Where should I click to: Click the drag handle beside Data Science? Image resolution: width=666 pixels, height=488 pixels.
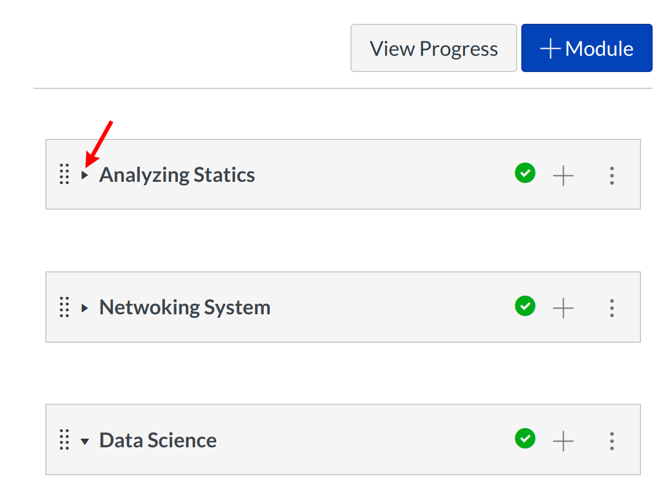coord(65,440)
